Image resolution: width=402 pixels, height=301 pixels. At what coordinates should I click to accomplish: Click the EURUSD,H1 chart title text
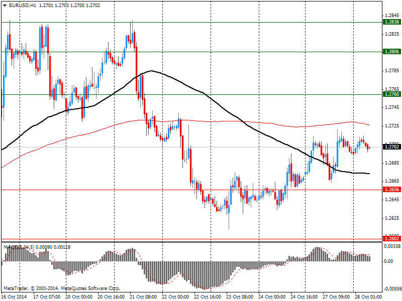pyautogui.click(x=22, y=6)
